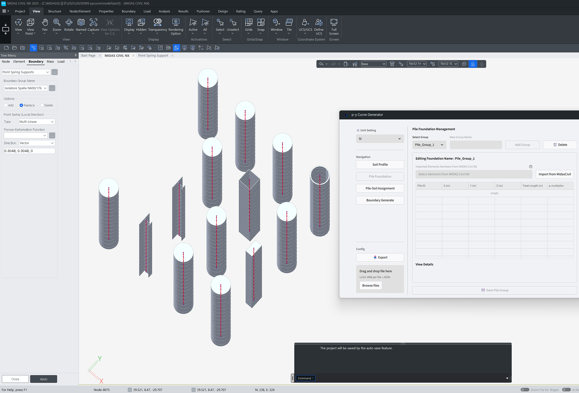Click the direction vector input field
Screen dimensions: 579x393
click(29, 151)
